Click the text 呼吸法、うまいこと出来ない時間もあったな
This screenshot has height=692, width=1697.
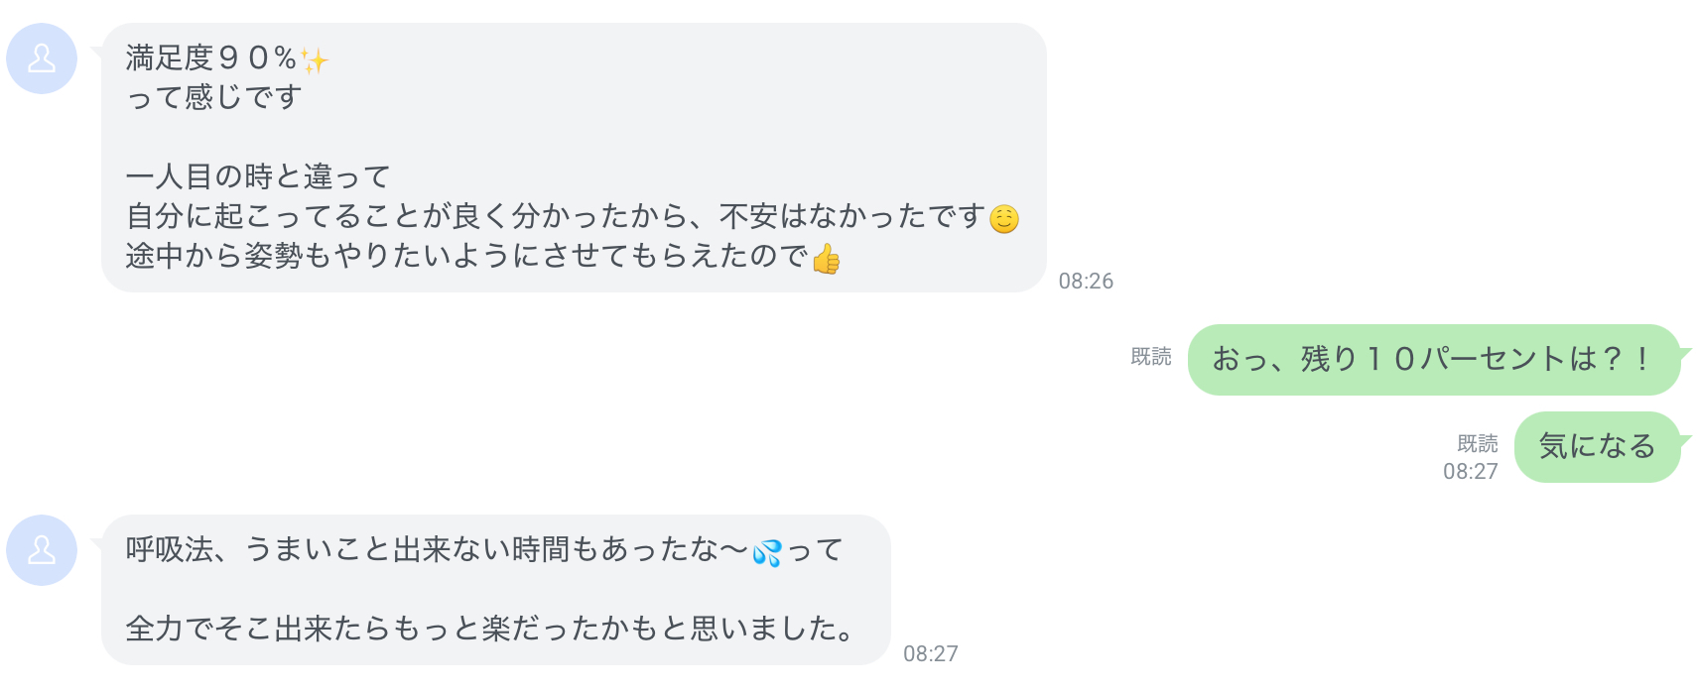click(437, 549)
